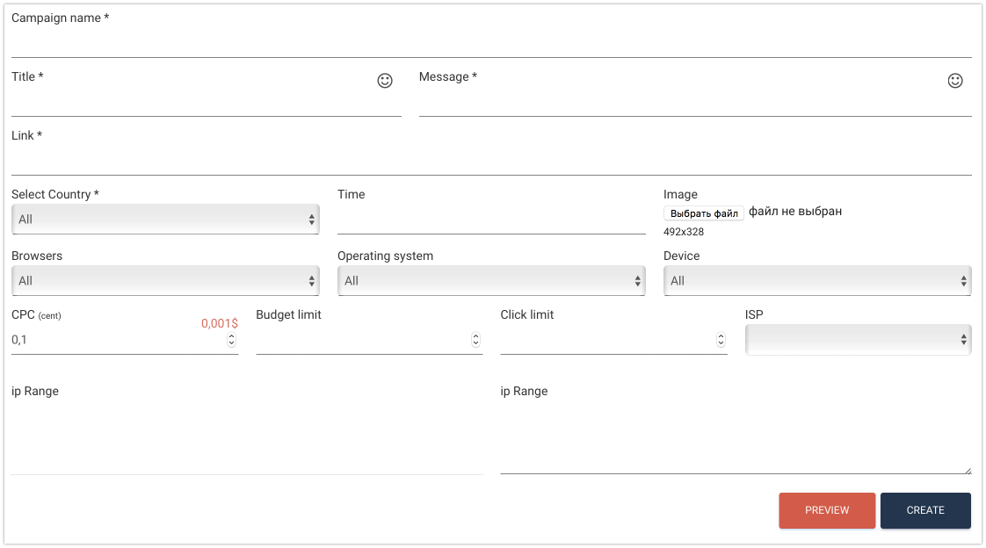Viewport: 986px width, 548px height.
Task: Click the Time input field
Action: click(491, 220)
